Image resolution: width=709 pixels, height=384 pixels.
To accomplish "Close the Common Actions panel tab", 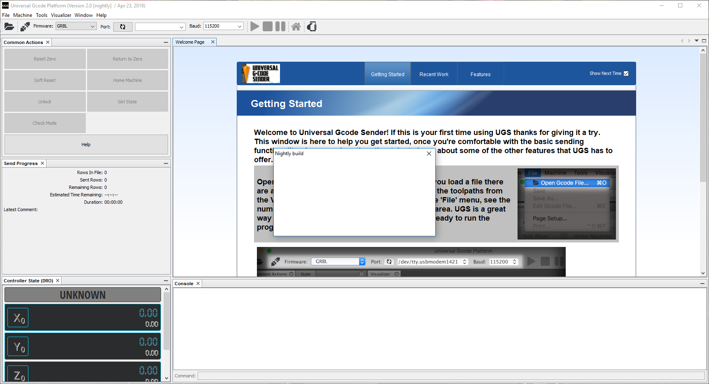I will (48, 42).
